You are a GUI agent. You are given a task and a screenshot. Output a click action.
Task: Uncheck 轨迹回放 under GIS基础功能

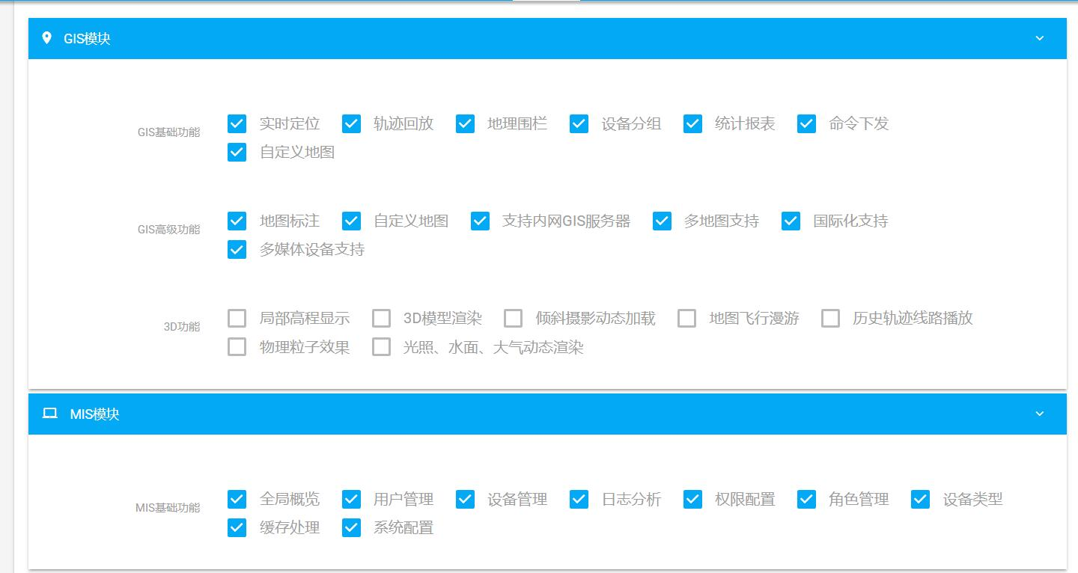[351, 123]
